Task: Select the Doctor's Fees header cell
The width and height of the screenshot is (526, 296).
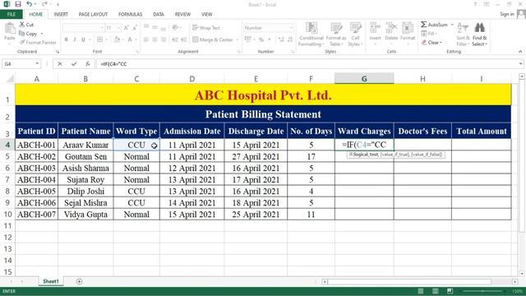Action: coord(422,132)
